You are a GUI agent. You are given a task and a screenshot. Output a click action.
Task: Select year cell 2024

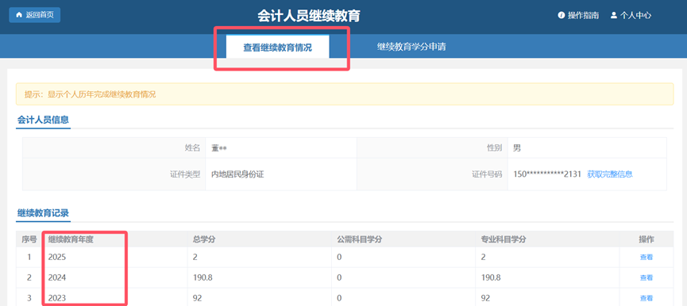[x=57, y=277]
